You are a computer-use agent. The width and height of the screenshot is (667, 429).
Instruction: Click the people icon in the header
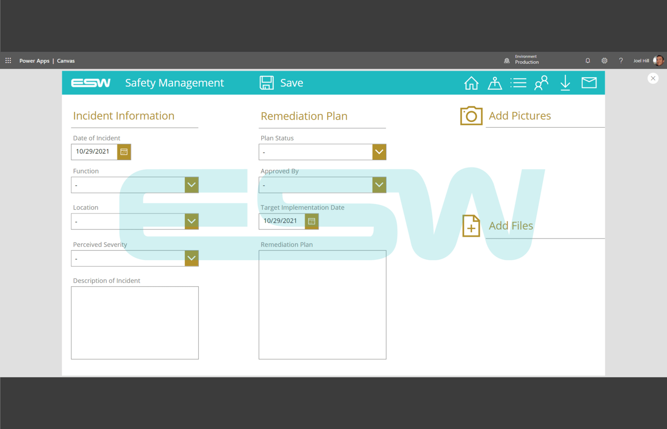pyautogui.click(x=542, y=83)
